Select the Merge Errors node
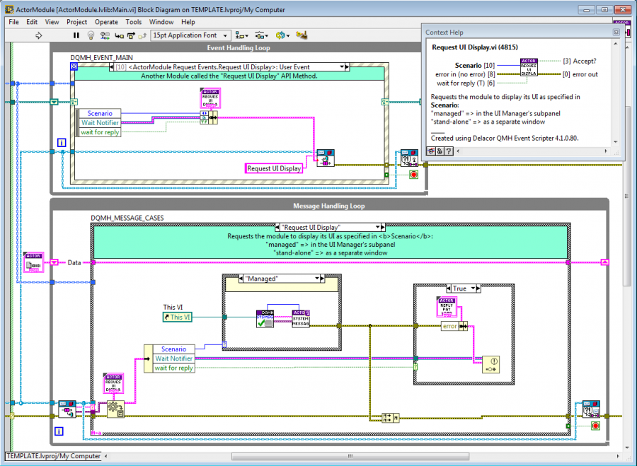The height and width of the screenshot is (466, 637). click(x=391, y=418)
